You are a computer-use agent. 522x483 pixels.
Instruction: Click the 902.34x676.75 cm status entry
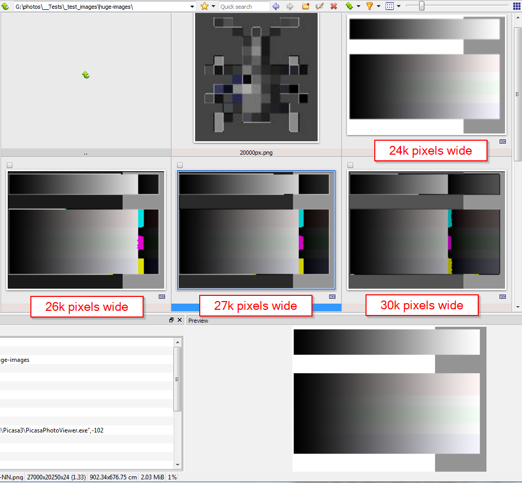coord(113,477)
